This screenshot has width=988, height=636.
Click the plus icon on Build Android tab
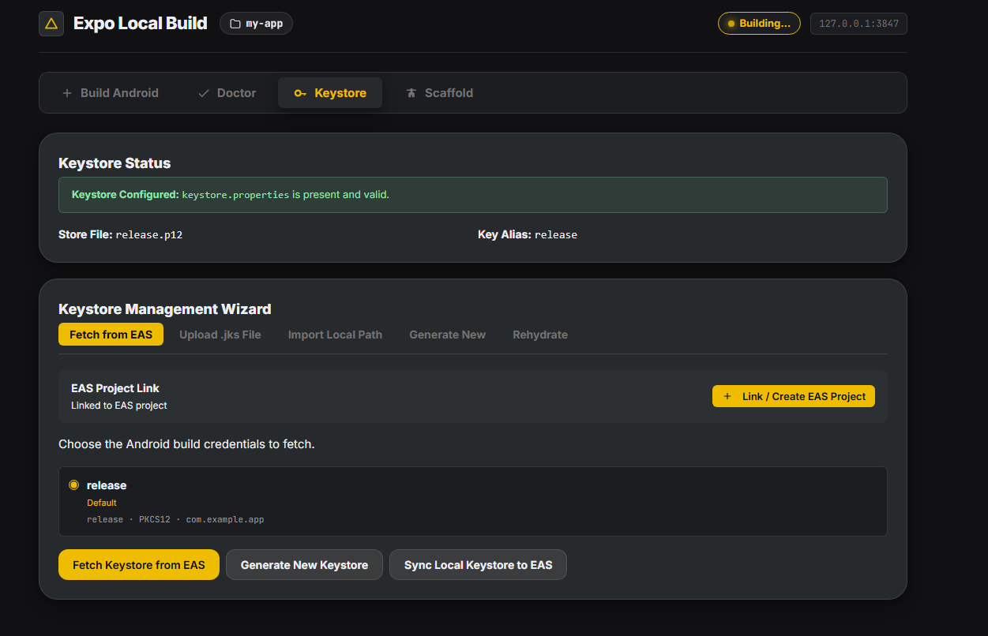[66, 93]
